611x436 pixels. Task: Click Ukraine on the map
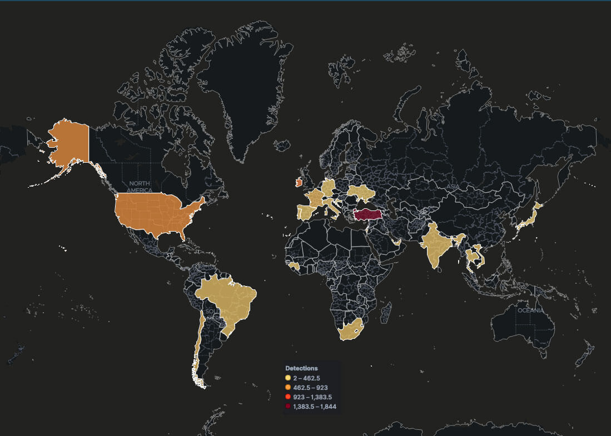tap(361, 194)
